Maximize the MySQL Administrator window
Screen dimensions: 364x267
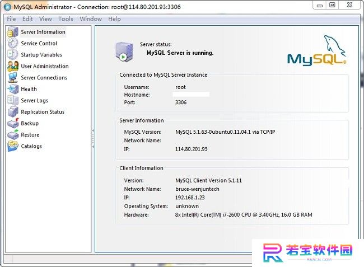(333, 5)
